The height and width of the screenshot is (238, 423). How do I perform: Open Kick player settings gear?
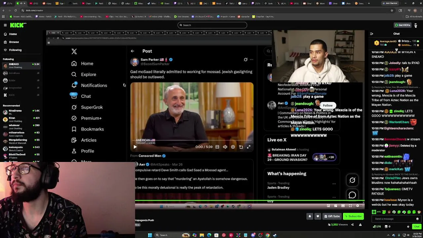pyautogui.click(x=358, y=206)
